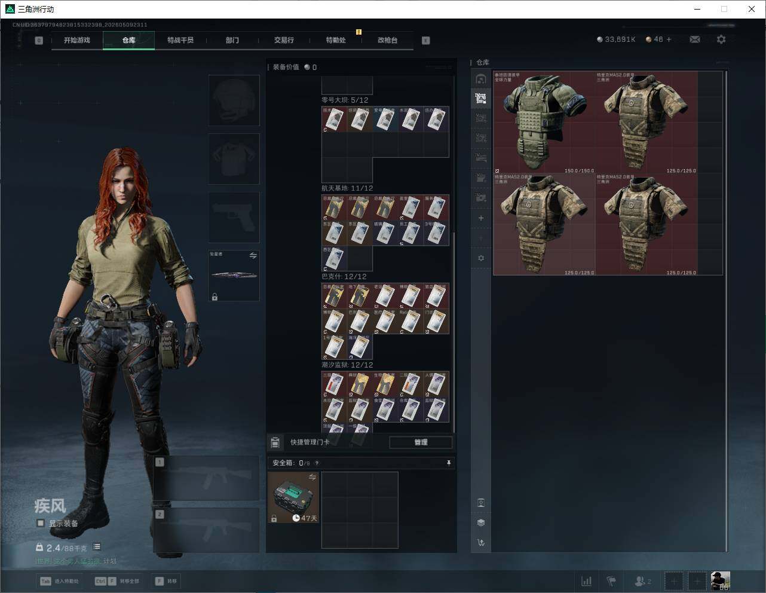Click the world chat message line
766x593 pixels.
click(76, 561)
